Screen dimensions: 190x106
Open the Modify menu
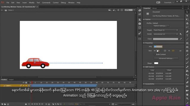point(32,3)
